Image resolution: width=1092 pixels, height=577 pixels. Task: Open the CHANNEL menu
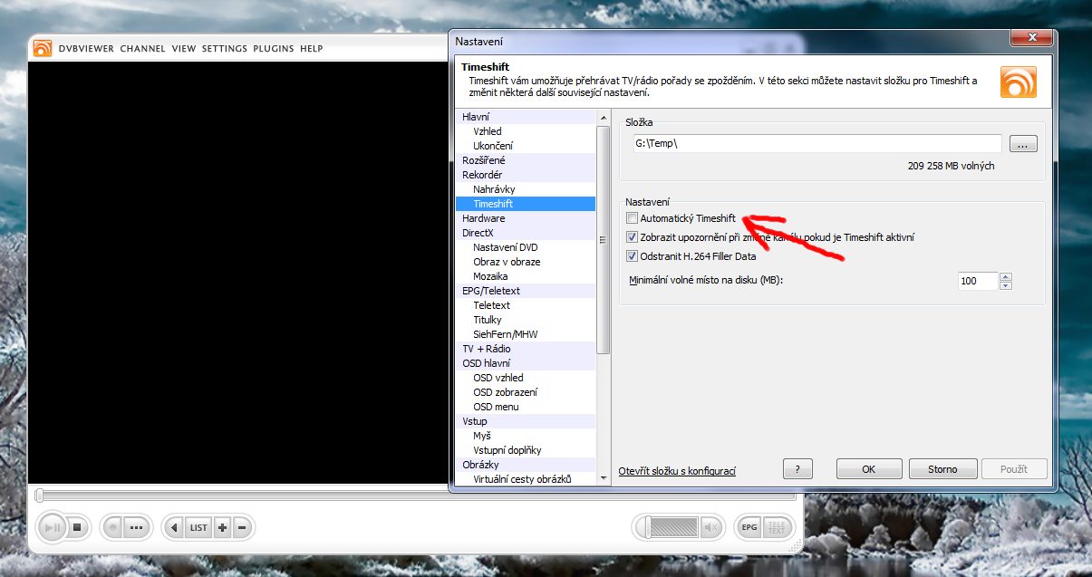pyautogui.click(x=142, y=48)
